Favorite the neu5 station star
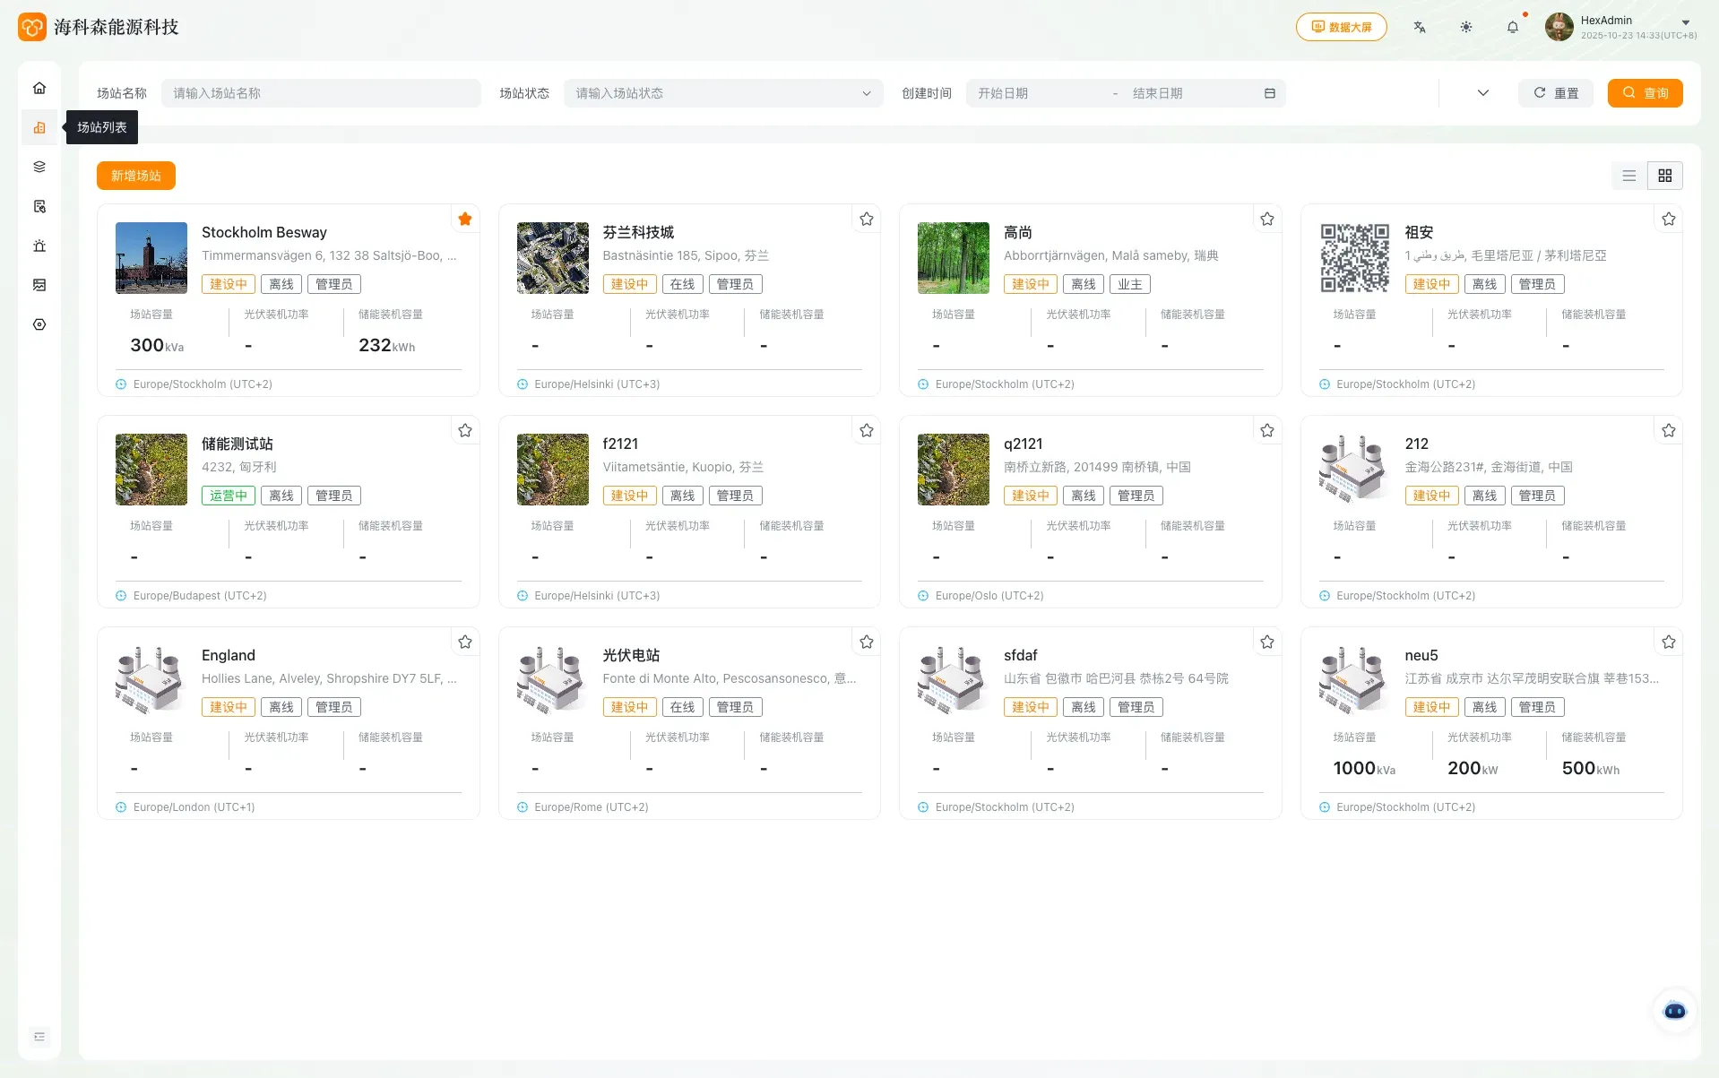Image resolution: width=1719 pixels, height=1078 pixels. click(x=1669, y=642)
